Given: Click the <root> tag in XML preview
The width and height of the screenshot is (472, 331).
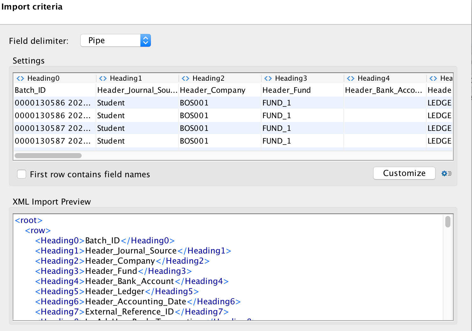Looking at the screenshot, I should pyautogui.click(x=29, y=220).
